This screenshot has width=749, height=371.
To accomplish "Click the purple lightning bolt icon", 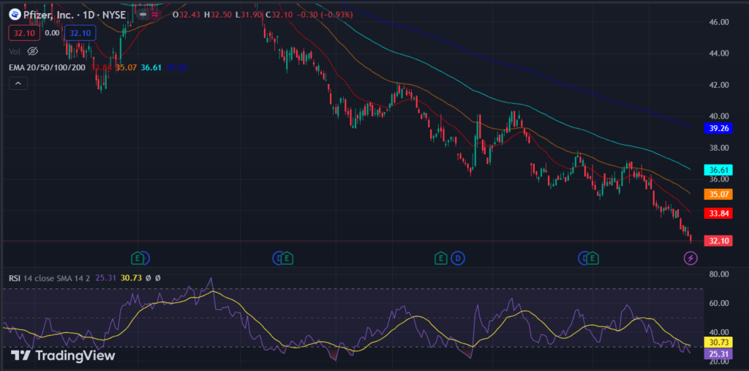I will point(690,258).
